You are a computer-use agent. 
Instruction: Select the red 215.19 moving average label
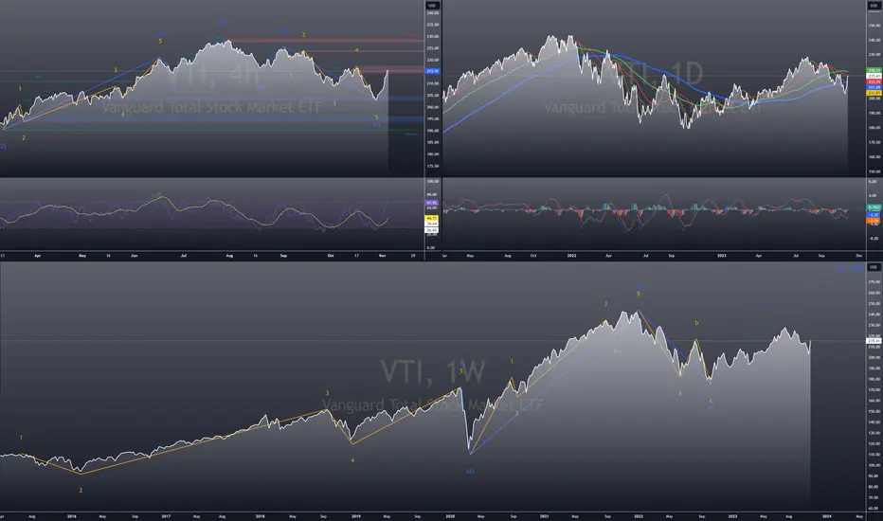coord(874,82)
